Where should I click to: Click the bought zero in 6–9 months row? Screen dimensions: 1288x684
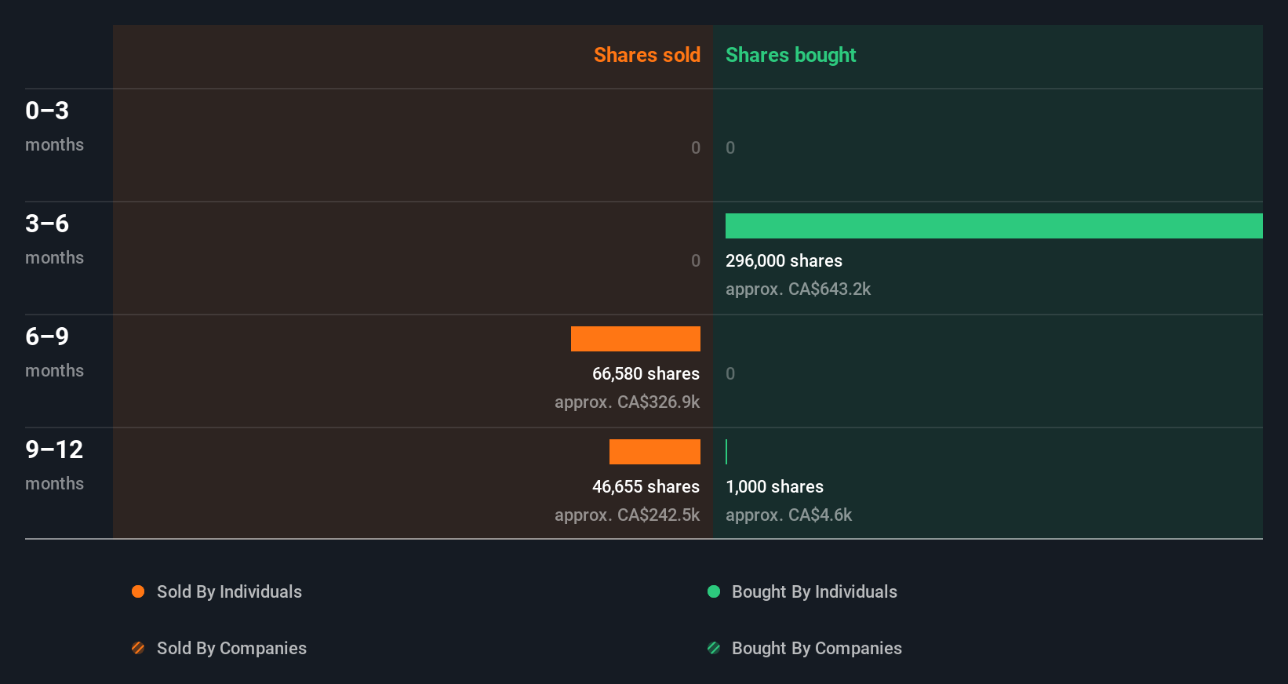(730, 373)
